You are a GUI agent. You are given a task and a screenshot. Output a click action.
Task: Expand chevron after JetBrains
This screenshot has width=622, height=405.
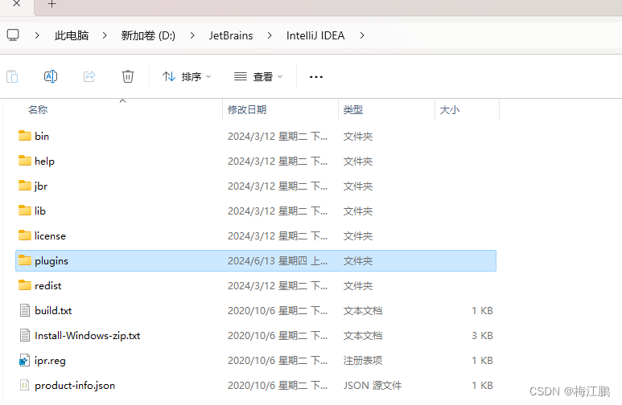270,35
